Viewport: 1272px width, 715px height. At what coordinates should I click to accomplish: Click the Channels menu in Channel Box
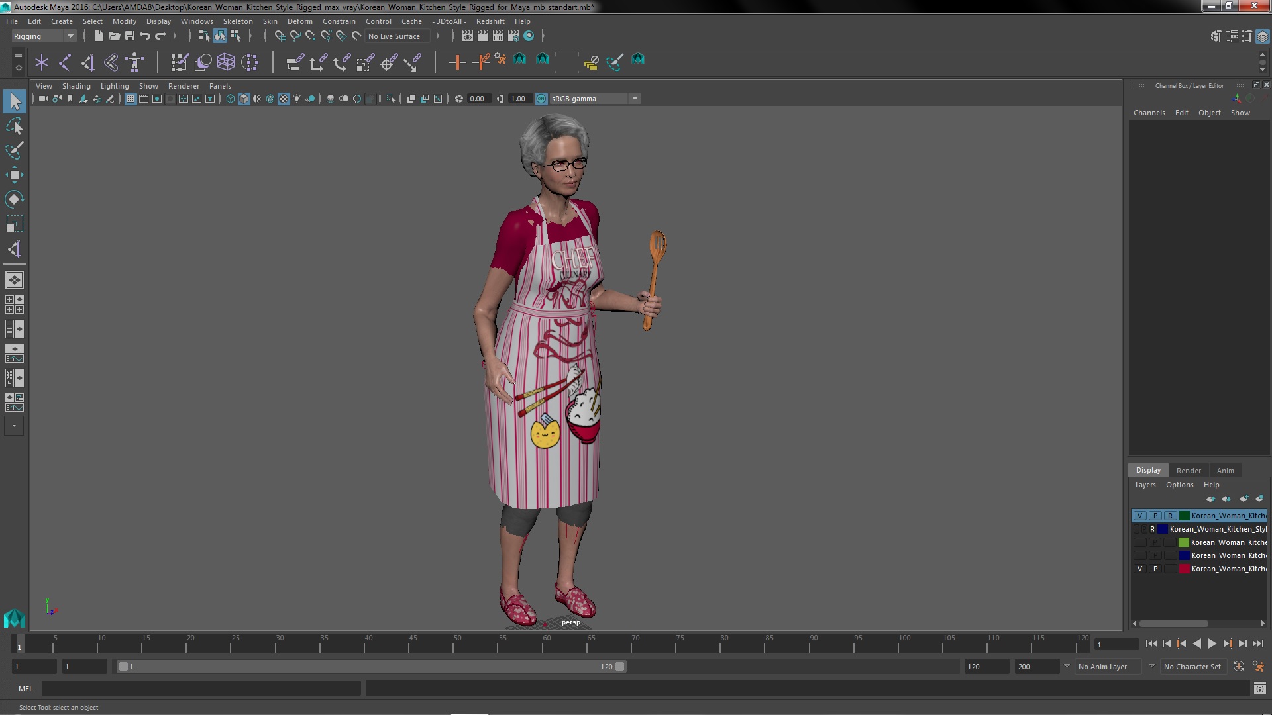tap(1149, 113)
